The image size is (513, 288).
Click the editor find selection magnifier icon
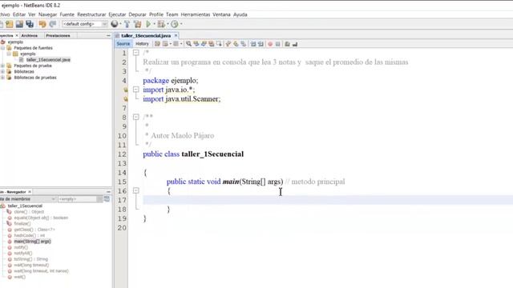tap(189, 44)
